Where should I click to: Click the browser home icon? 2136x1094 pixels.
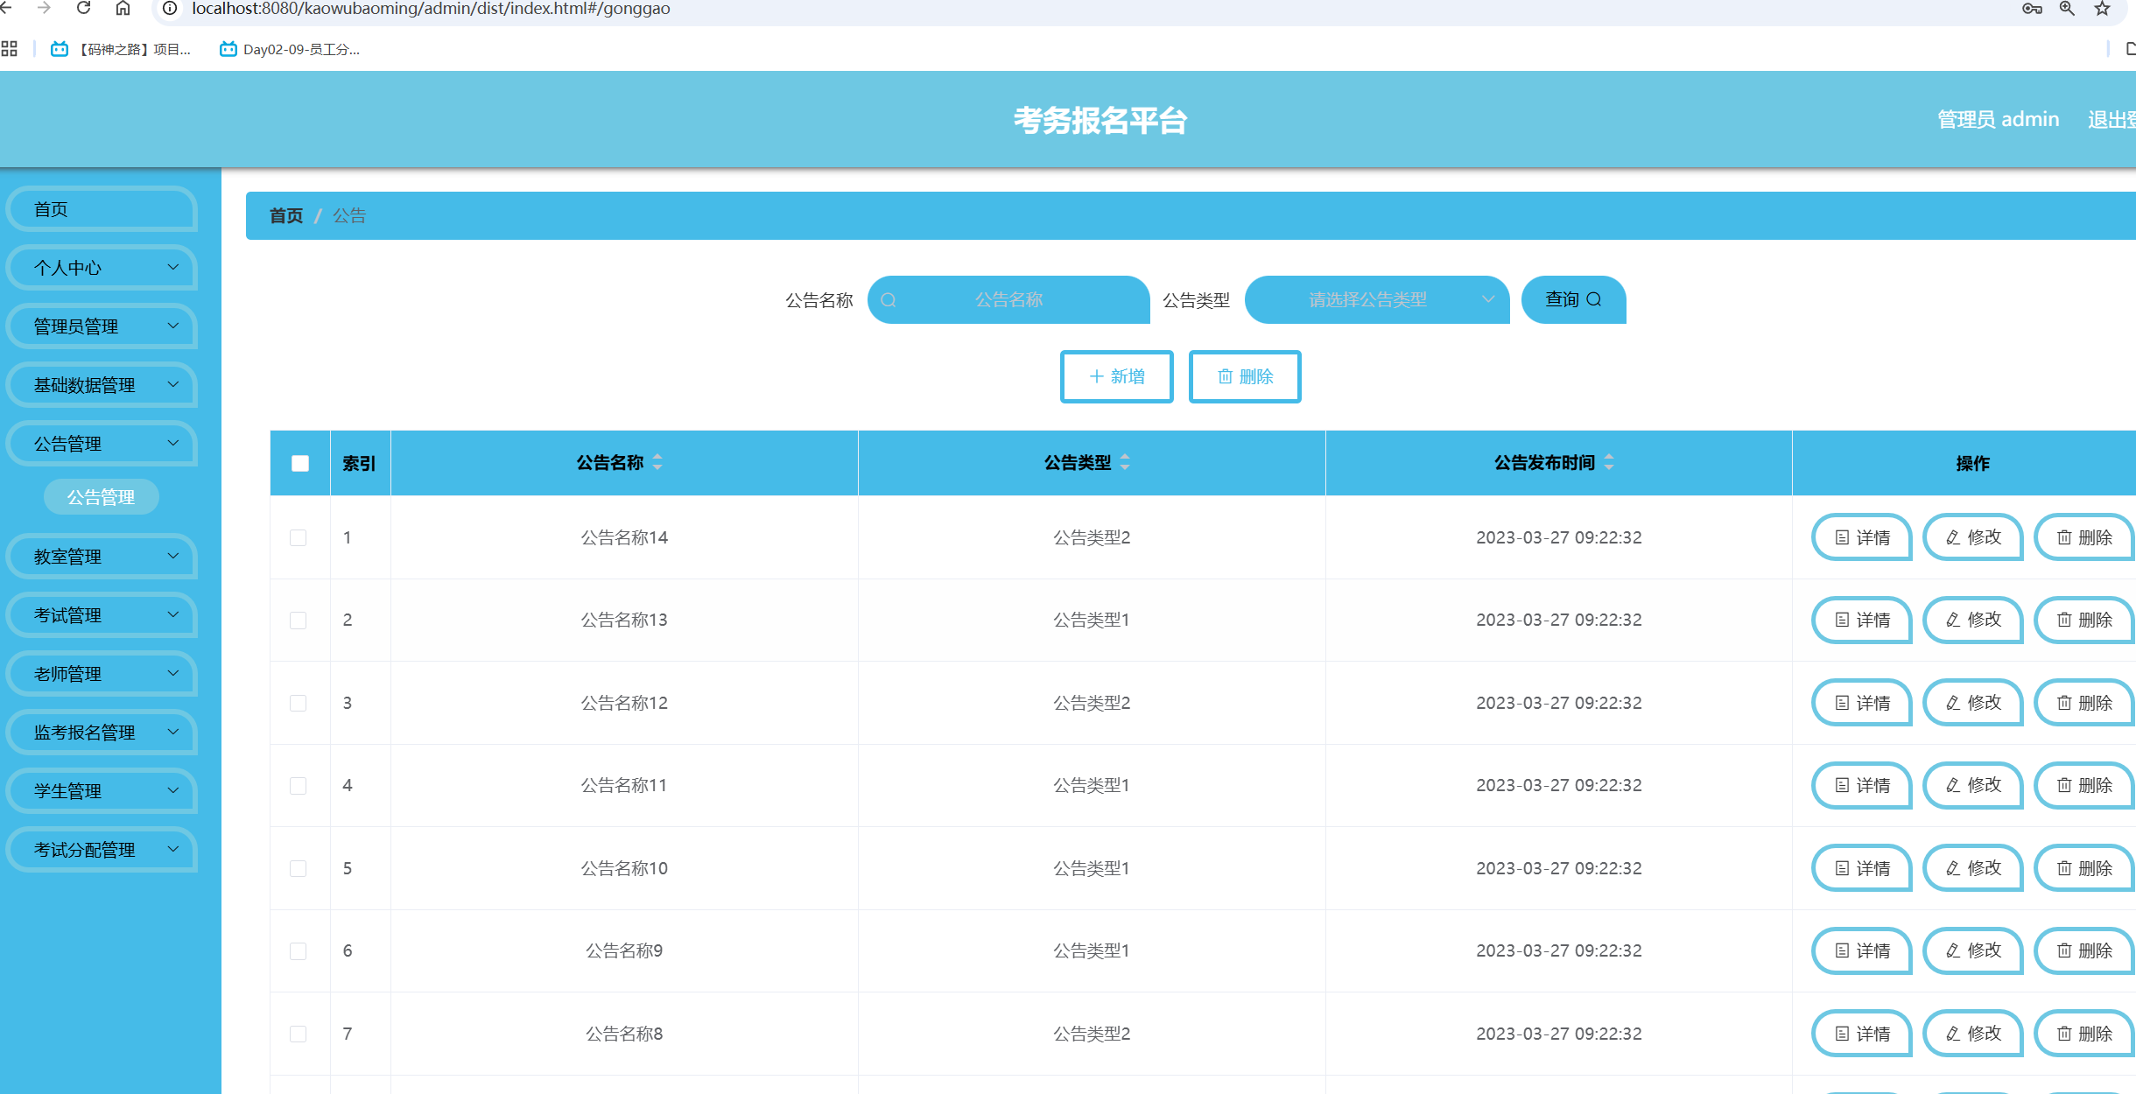tap(123, 9)
